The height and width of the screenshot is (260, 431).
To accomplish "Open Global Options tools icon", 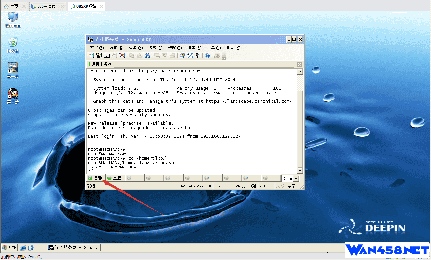I will point(190,56).
